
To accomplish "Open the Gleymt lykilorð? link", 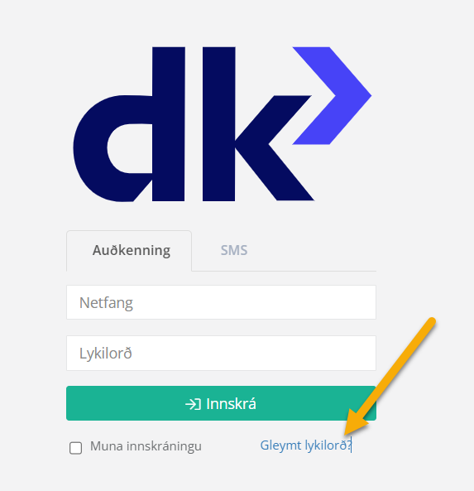I will [x=306, y=445].
